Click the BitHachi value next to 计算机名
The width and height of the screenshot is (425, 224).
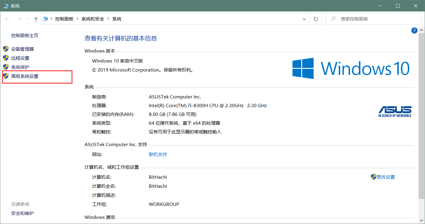point(158,177)
